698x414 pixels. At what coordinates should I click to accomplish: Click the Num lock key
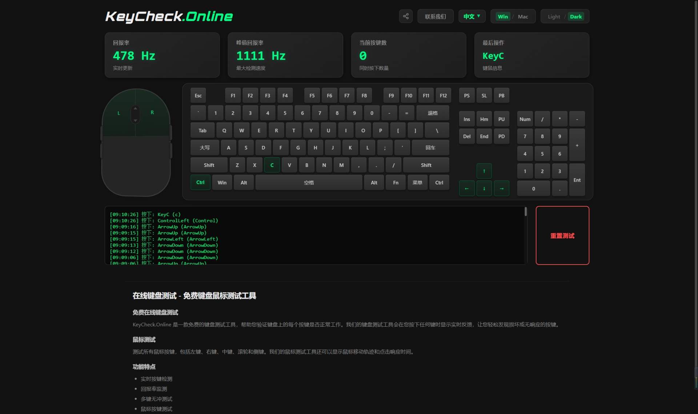click(x=525, y=119)
